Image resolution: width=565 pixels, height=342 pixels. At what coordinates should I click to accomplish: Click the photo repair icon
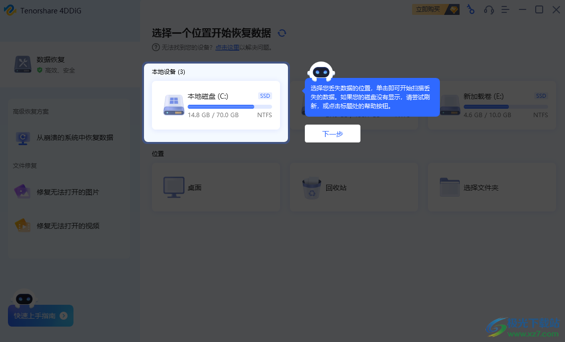click(22, 192)
